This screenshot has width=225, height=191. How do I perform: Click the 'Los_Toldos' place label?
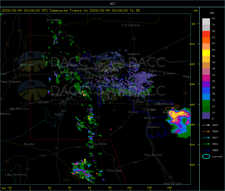pyautogui.click(x=99, y=144)
